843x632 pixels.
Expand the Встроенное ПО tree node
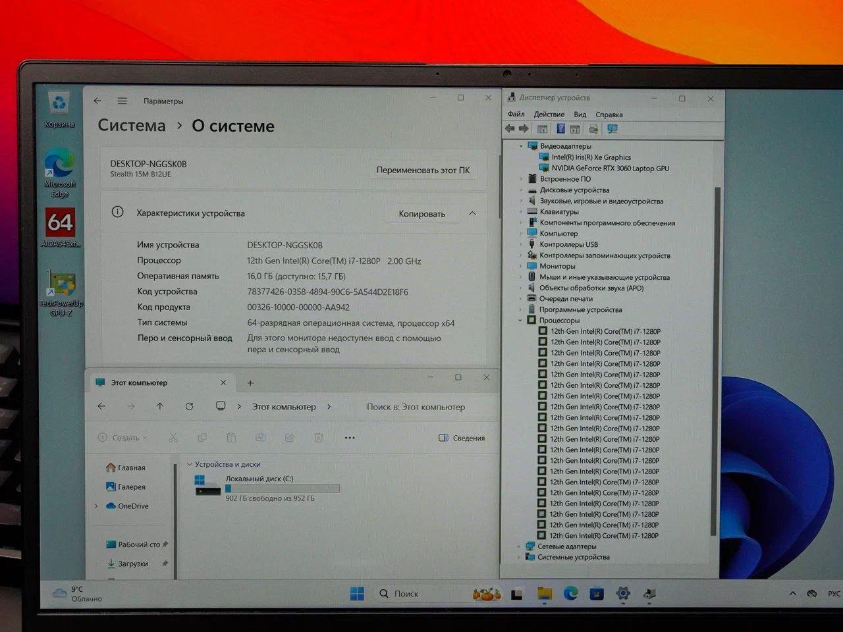521,179
